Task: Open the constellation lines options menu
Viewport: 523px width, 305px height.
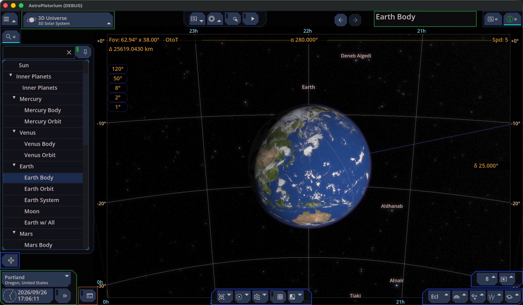Action: pos(495,296)
